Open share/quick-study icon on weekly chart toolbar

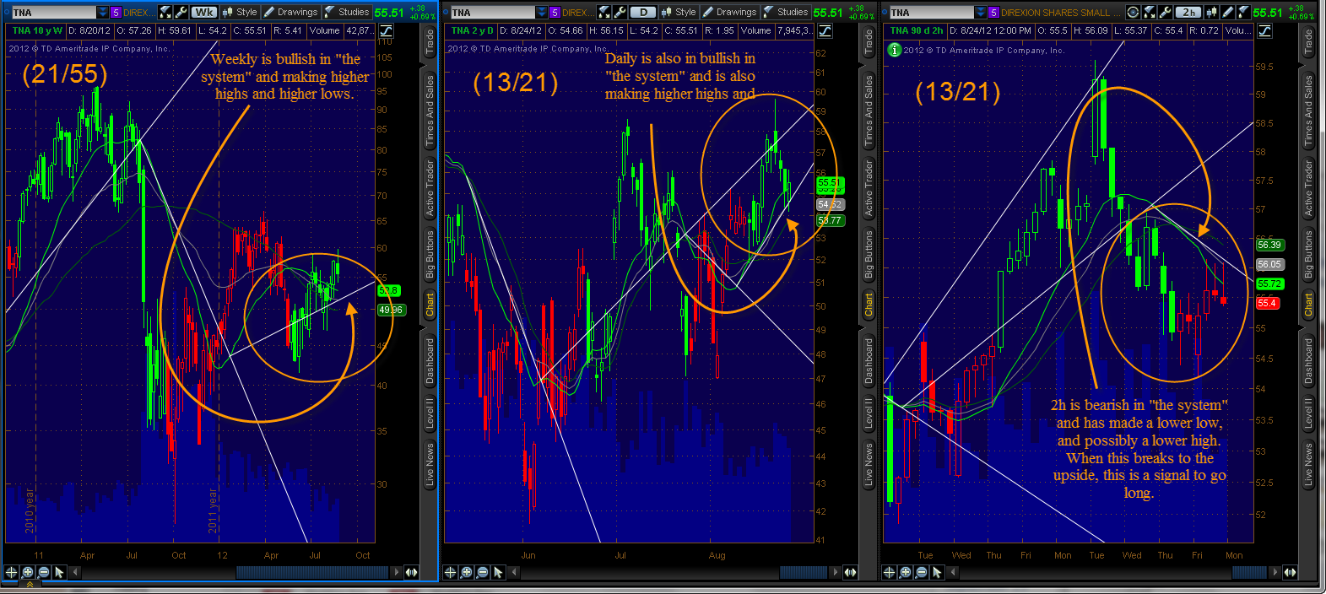(165, 12)
